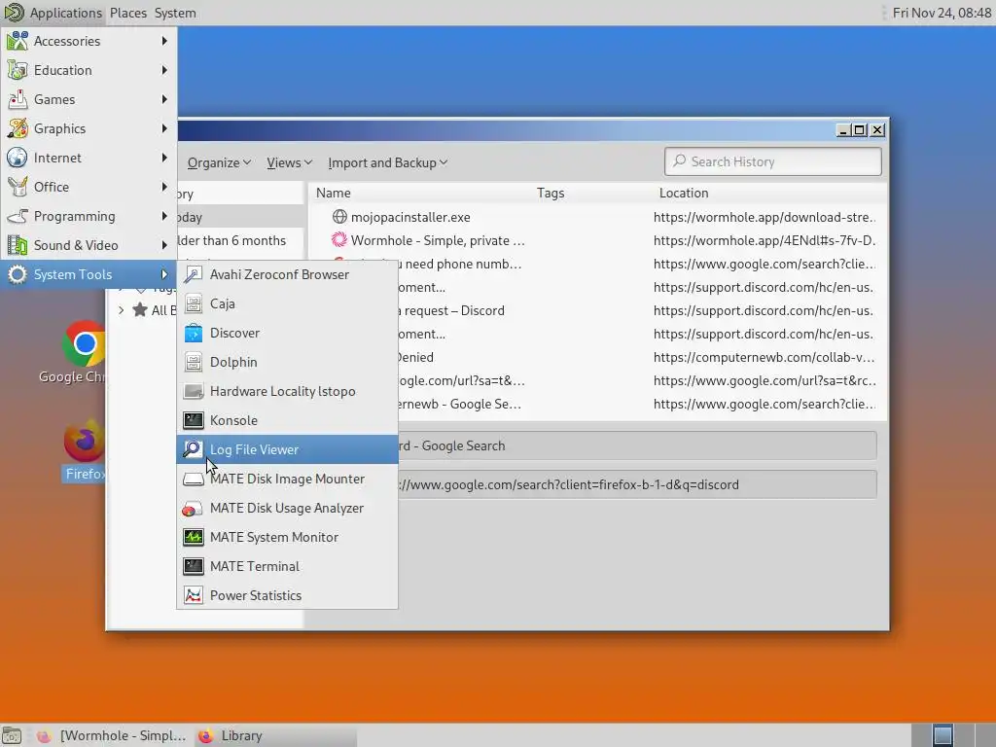
Task: Click the Office category icon
Action: click(x=18, y=187)
